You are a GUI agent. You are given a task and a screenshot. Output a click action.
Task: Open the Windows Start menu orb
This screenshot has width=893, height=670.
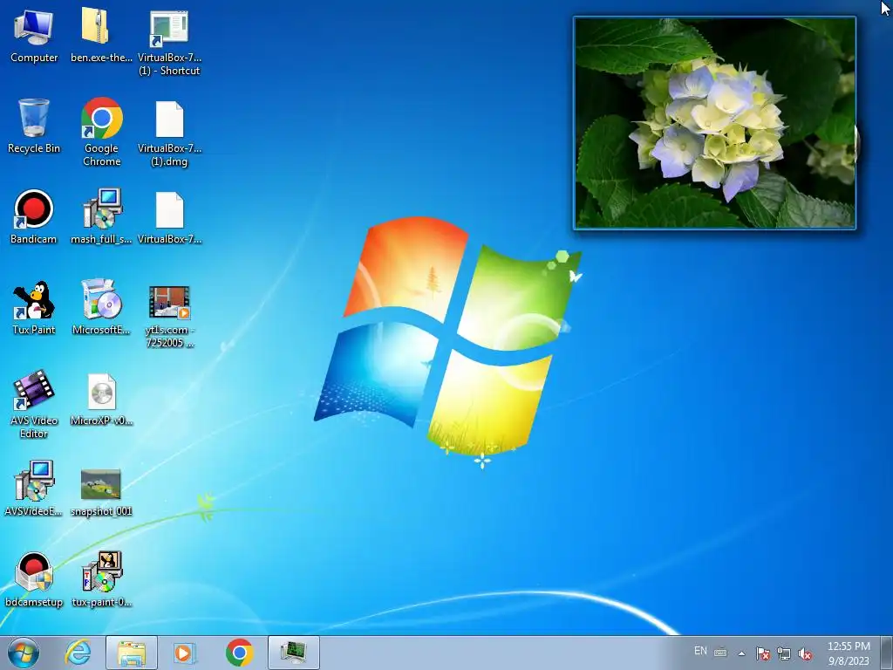tap(24, 653)
